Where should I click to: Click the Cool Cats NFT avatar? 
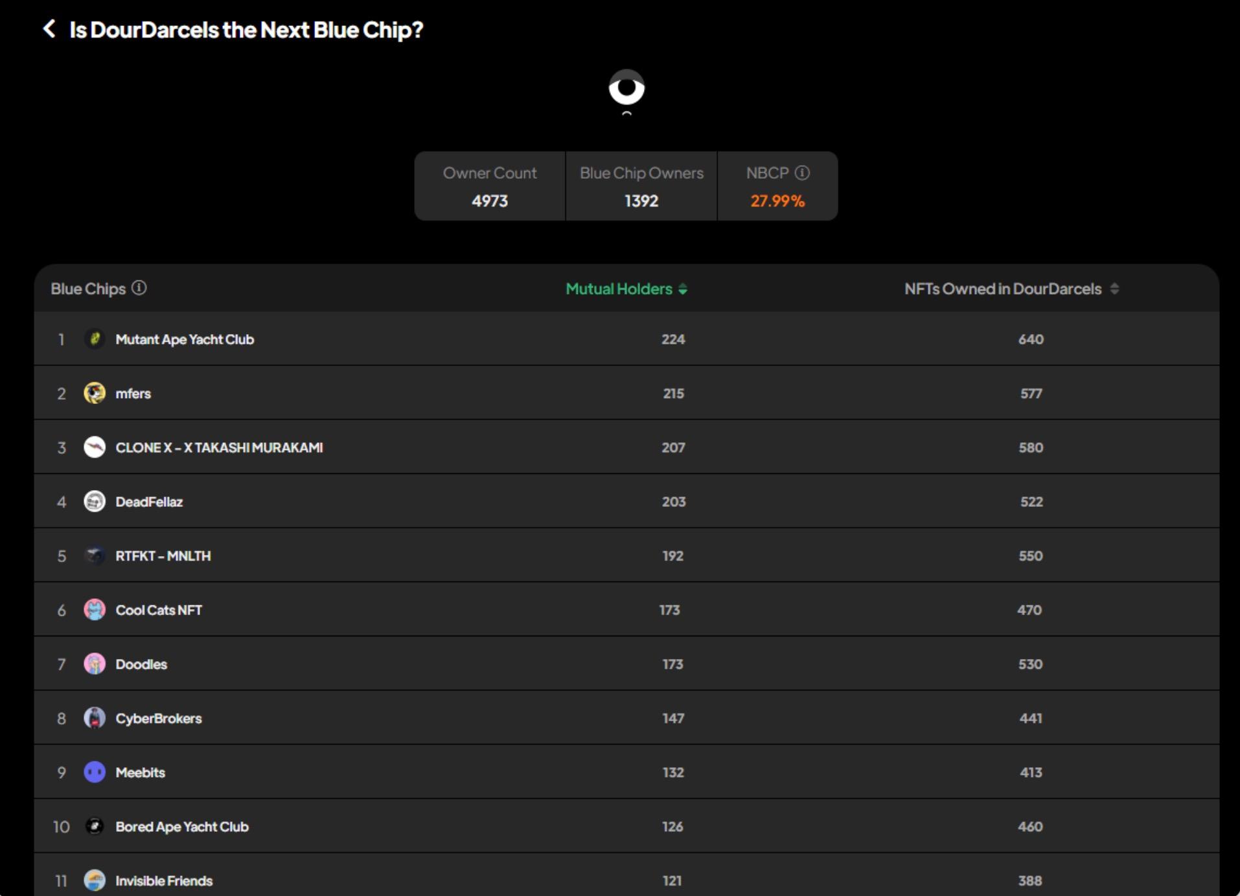point(95,610)
